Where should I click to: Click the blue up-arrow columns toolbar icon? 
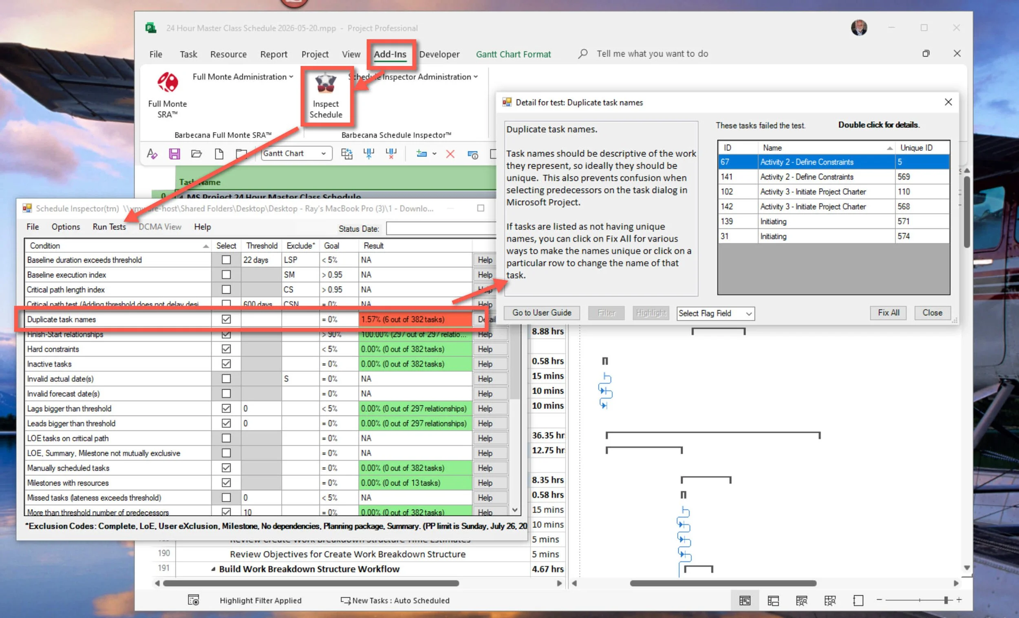click(x=368, y=154)
